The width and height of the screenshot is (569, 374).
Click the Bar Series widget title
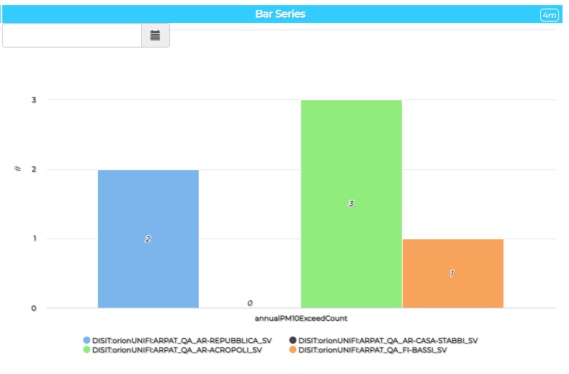pyautogui.click(x=280, y=14)
